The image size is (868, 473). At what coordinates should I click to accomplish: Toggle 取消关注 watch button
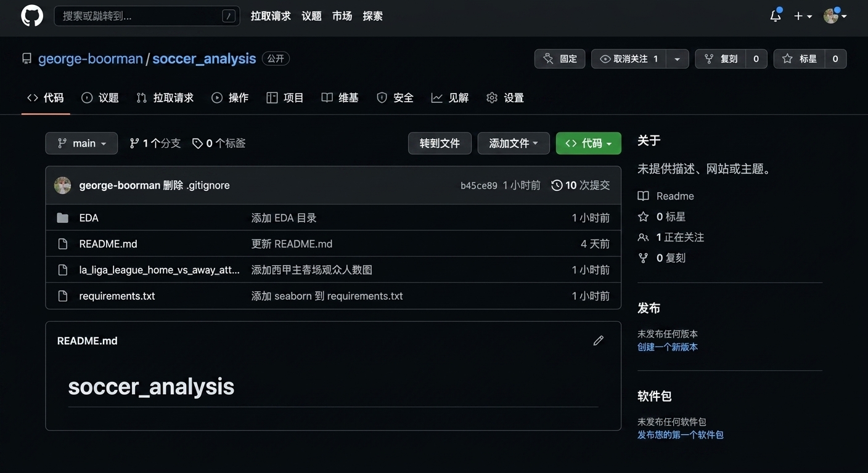[x=628, y=59]
